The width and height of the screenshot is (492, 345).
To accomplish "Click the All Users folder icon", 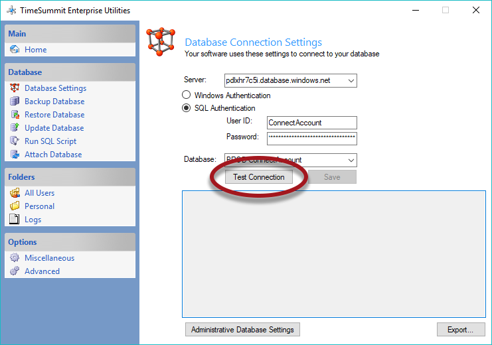I will click(x=15, y=193).
